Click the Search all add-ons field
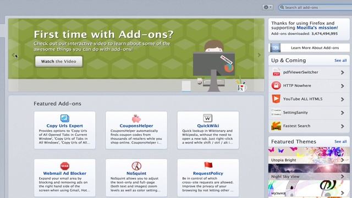Viewport: 352px width, 198px height. pos(315,7)
